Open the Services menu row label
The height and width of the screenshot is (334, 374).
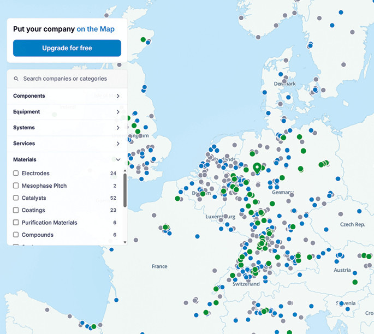pyautogui.click(x=24, y=144)
